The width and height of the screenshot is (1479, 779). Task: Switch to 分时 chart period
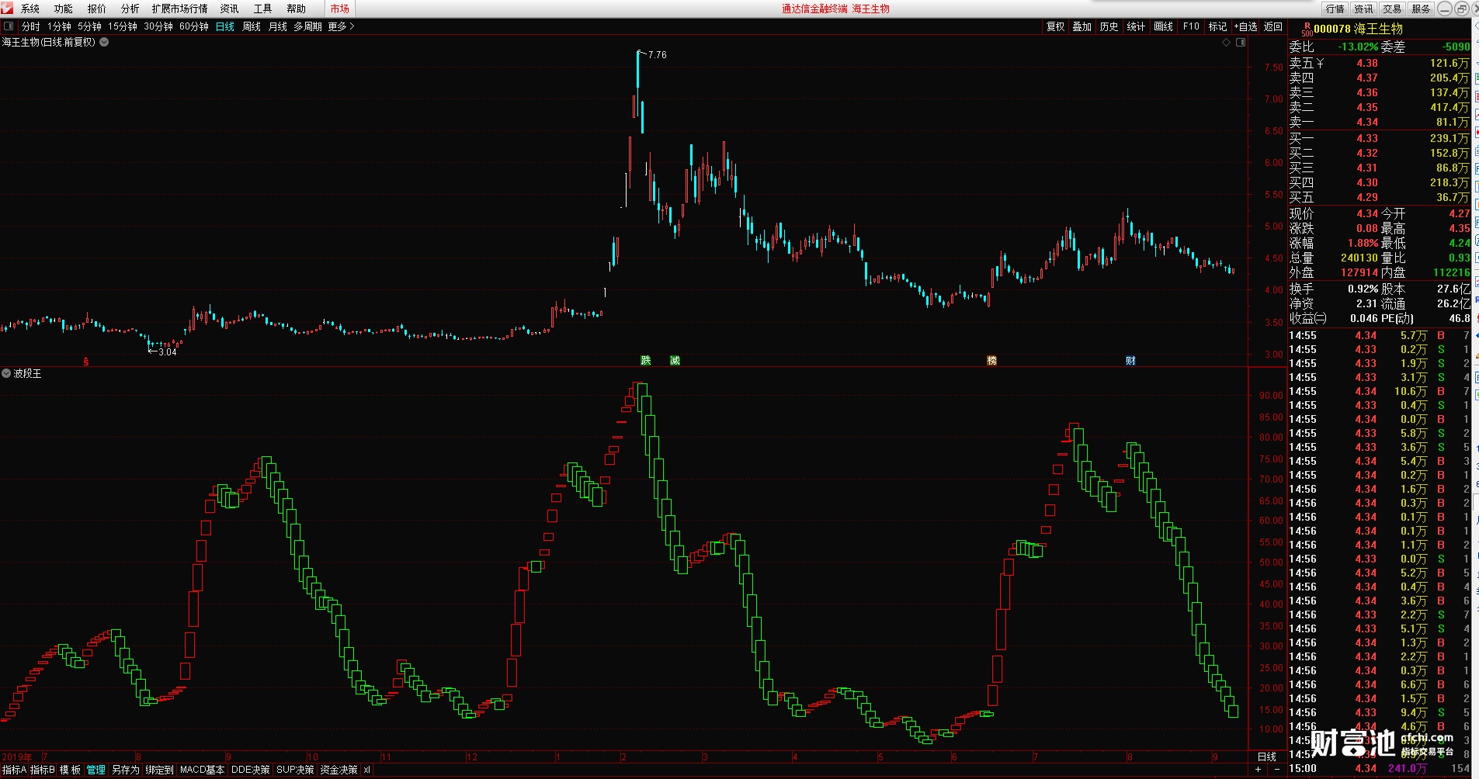(30, 26)
